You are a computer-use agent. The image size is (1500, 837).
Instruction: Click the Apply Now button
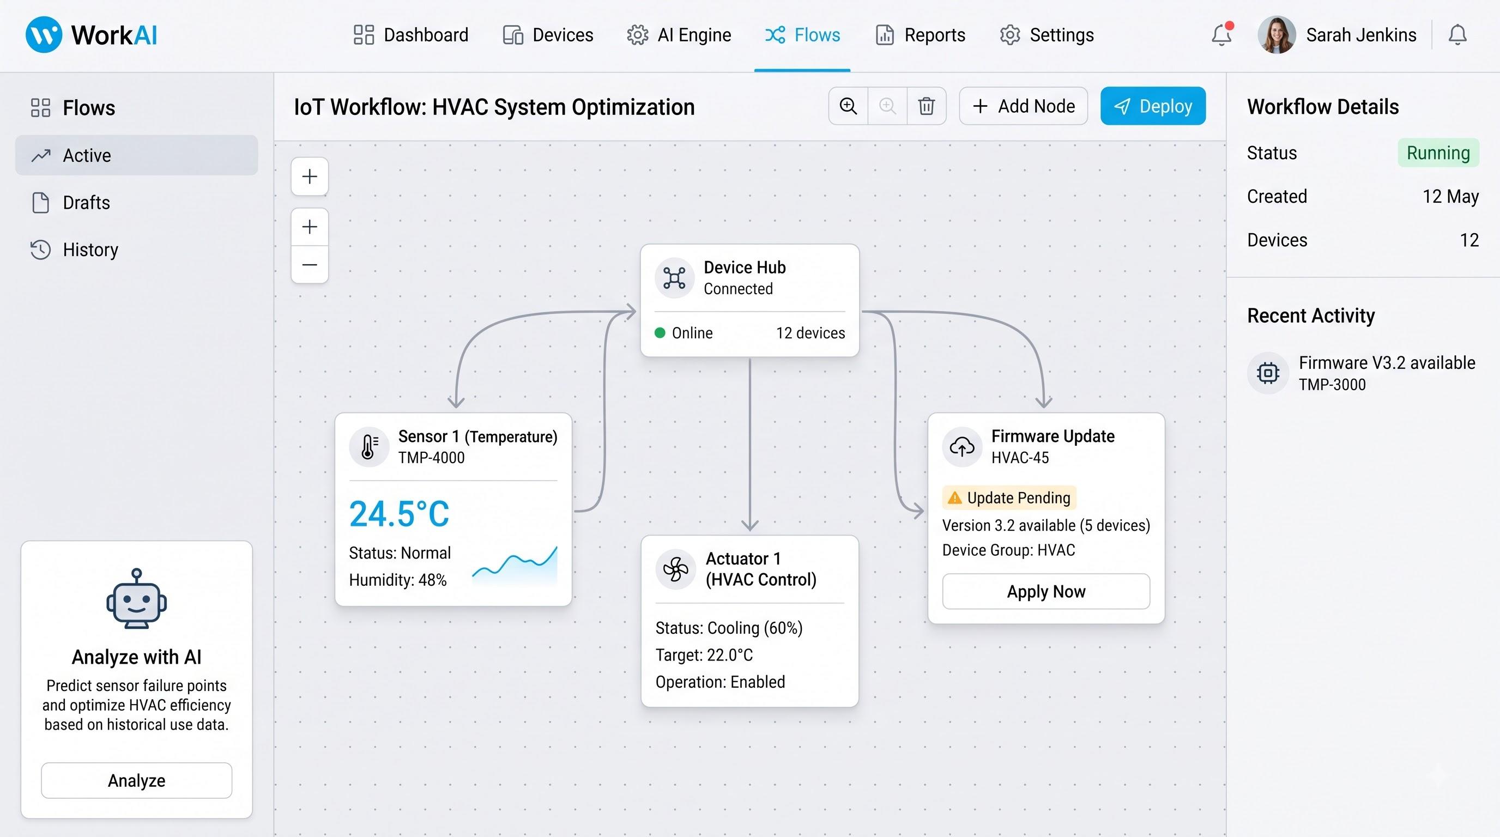coord(1047,591)
